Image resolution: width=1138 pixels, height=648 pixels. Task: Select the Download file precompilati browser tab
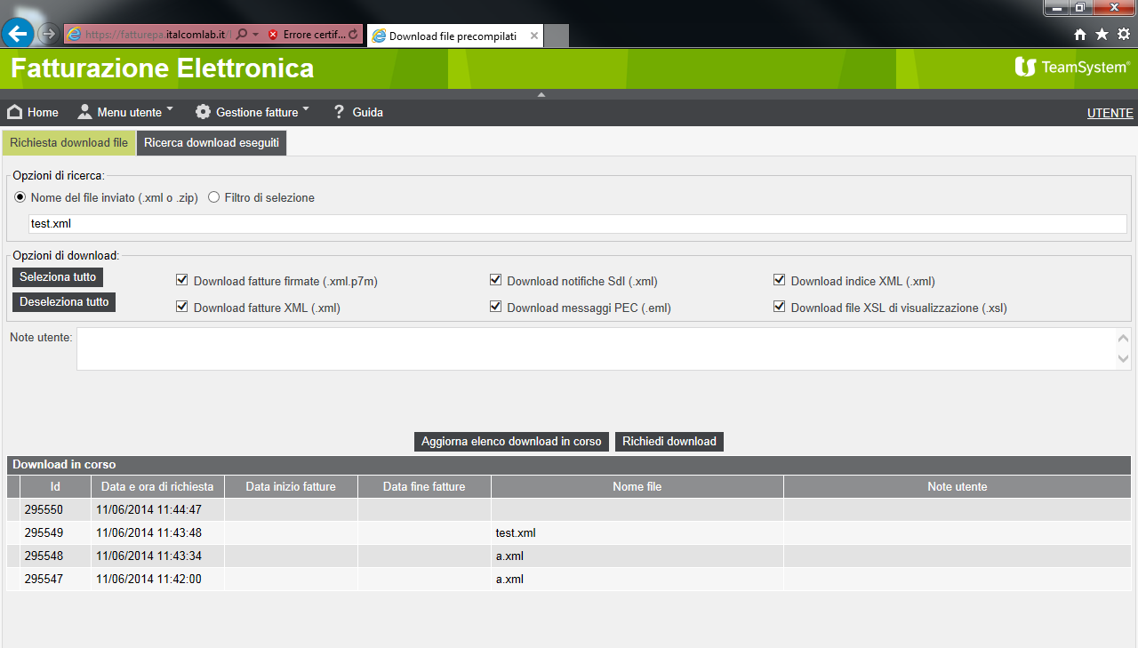tap(454, 36)
